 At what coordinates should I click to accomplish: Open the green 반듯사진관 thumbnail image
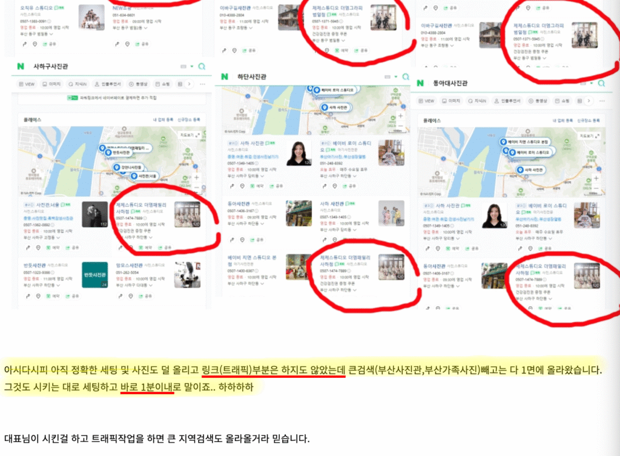pyautogui.click(x=95, y=275)
